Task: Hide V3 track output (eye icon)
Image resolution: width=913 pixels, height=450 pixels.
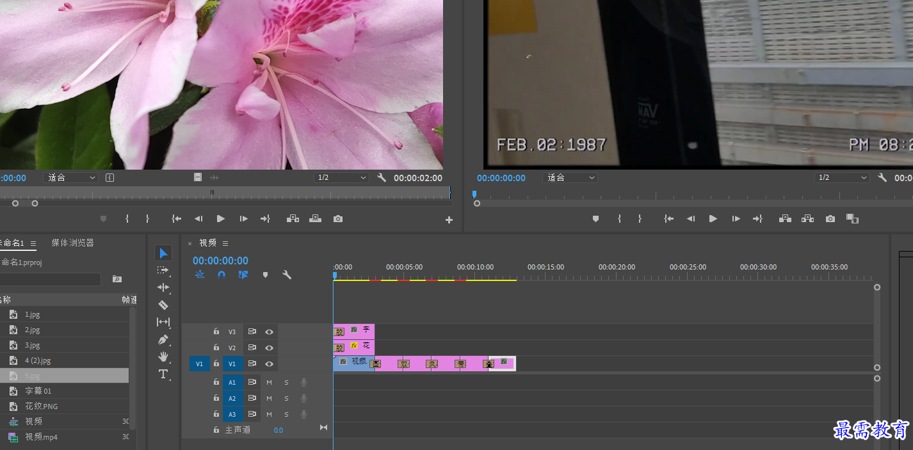Action: [x=270, y=332]
